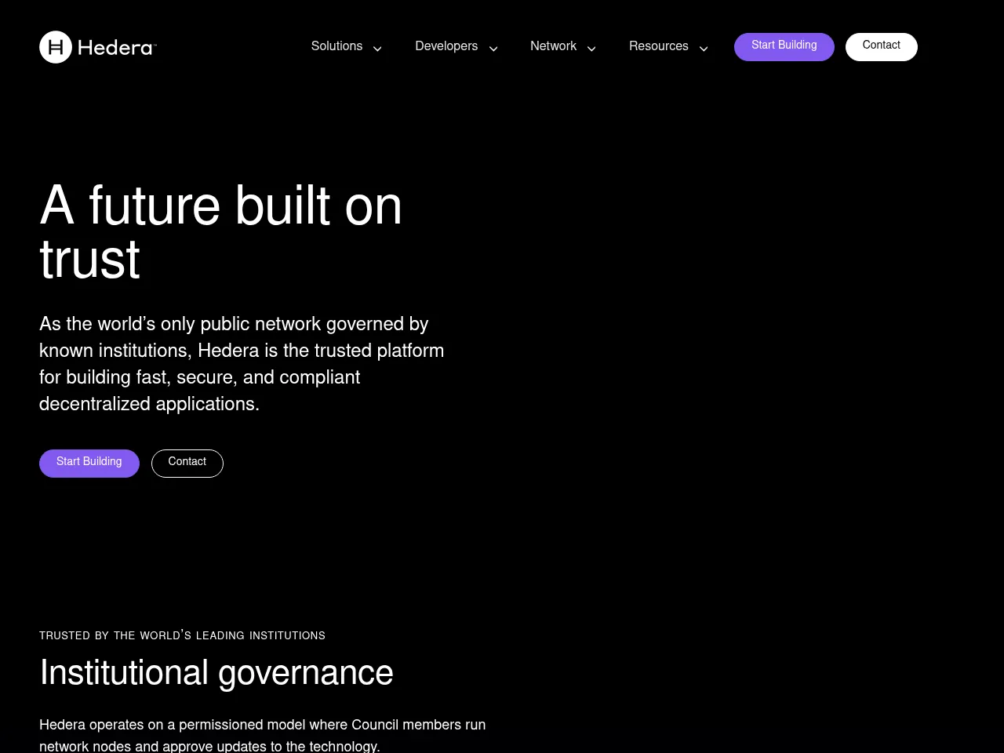Open the Network navigation item
1004x753 pixels.
tap(553, 46)
